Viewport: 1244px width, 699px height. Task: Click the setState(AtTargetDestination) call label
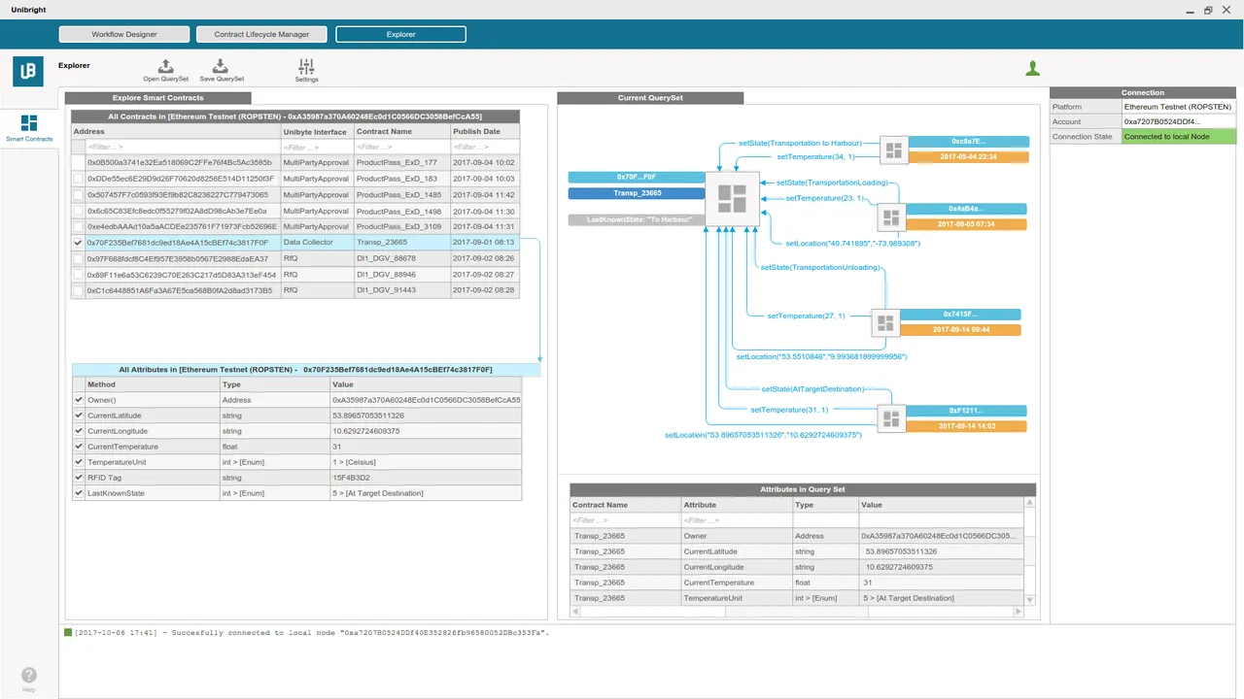pos(812,389)
